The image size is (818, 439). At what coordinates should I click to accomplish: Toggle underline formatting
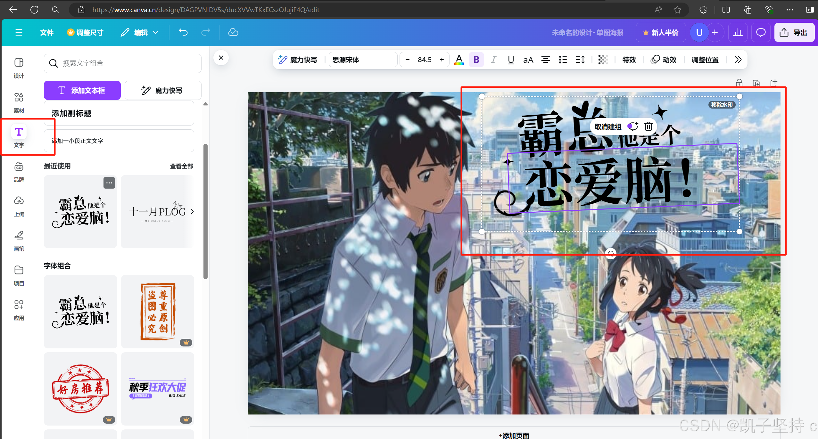pyautogui.click(x=511, y=60)
